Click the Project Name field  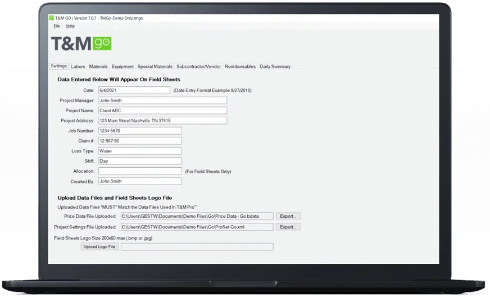click(x=163, y=111)
